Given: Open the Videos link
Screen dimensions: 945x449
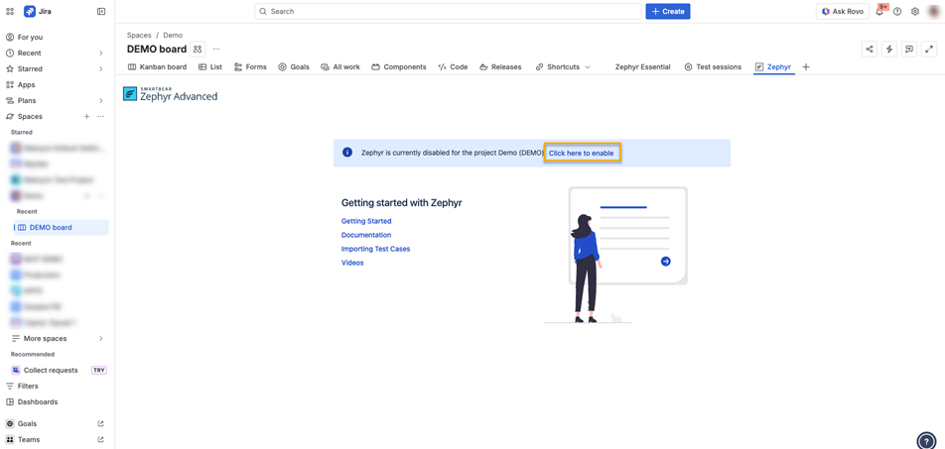Looking at the screenshot, I should tap(352, 263).
